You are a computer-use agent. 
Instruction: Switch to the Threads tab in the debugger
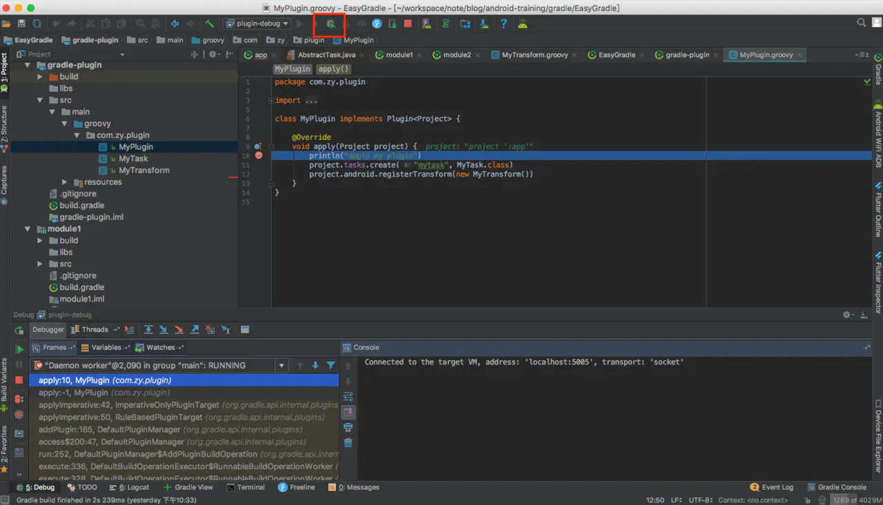[x=95, y=330]
